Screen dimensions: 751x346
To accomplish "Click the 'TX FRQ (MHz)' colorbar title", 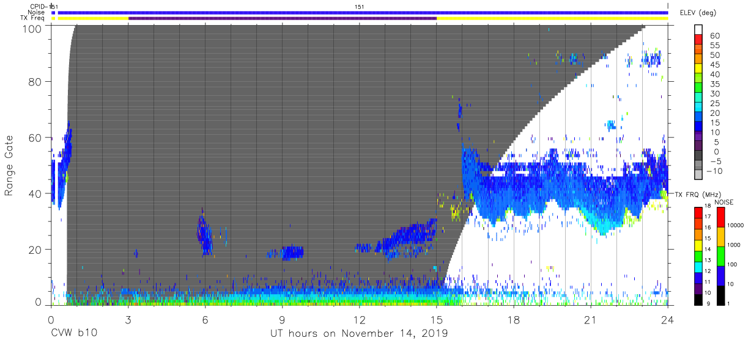I will (x=699, y=195).
